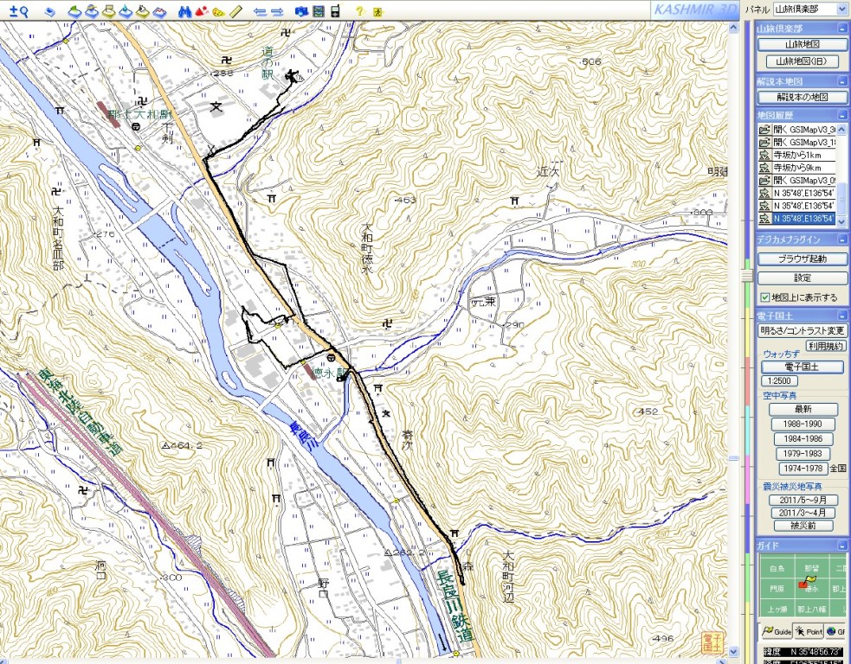The width and height of the screenshot is (851, 664).
Task: Open the red profile graph map tool
Action: 159,11
